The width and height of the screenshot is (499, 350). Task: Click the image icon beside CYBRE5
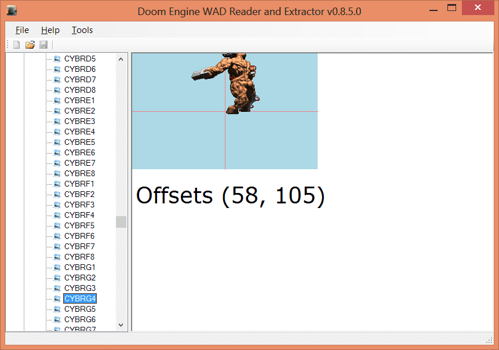pos(57,142)
